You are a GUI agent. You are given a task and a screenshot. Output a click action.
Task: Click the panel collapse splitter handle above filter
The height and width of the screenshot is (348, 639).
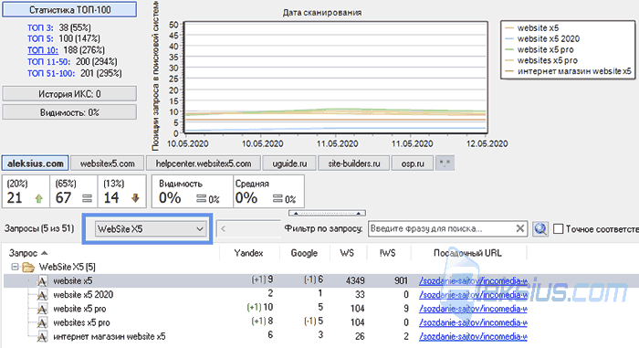click(327, 213)
